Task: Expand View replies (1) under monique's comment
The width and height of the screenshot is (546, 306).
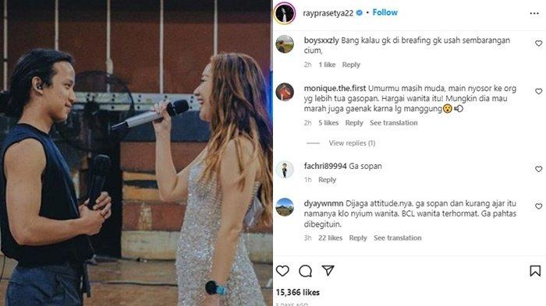Action: tap(352, 143)
